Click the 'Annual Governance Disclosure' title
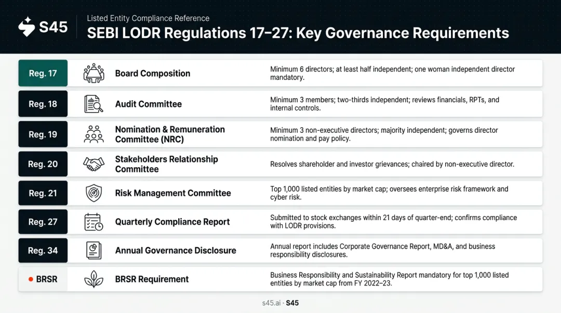Image resolution: width=561 pixels, height=313 pixels. point(176,250)
